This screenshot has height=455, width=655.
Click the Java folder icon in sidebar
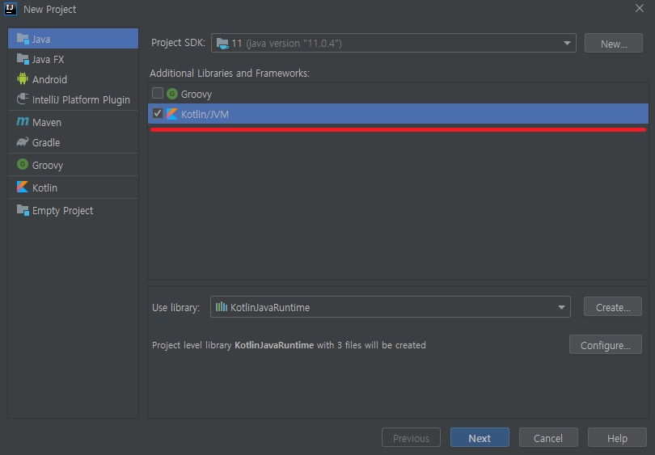pyautogui.click(x=23, y=39)
